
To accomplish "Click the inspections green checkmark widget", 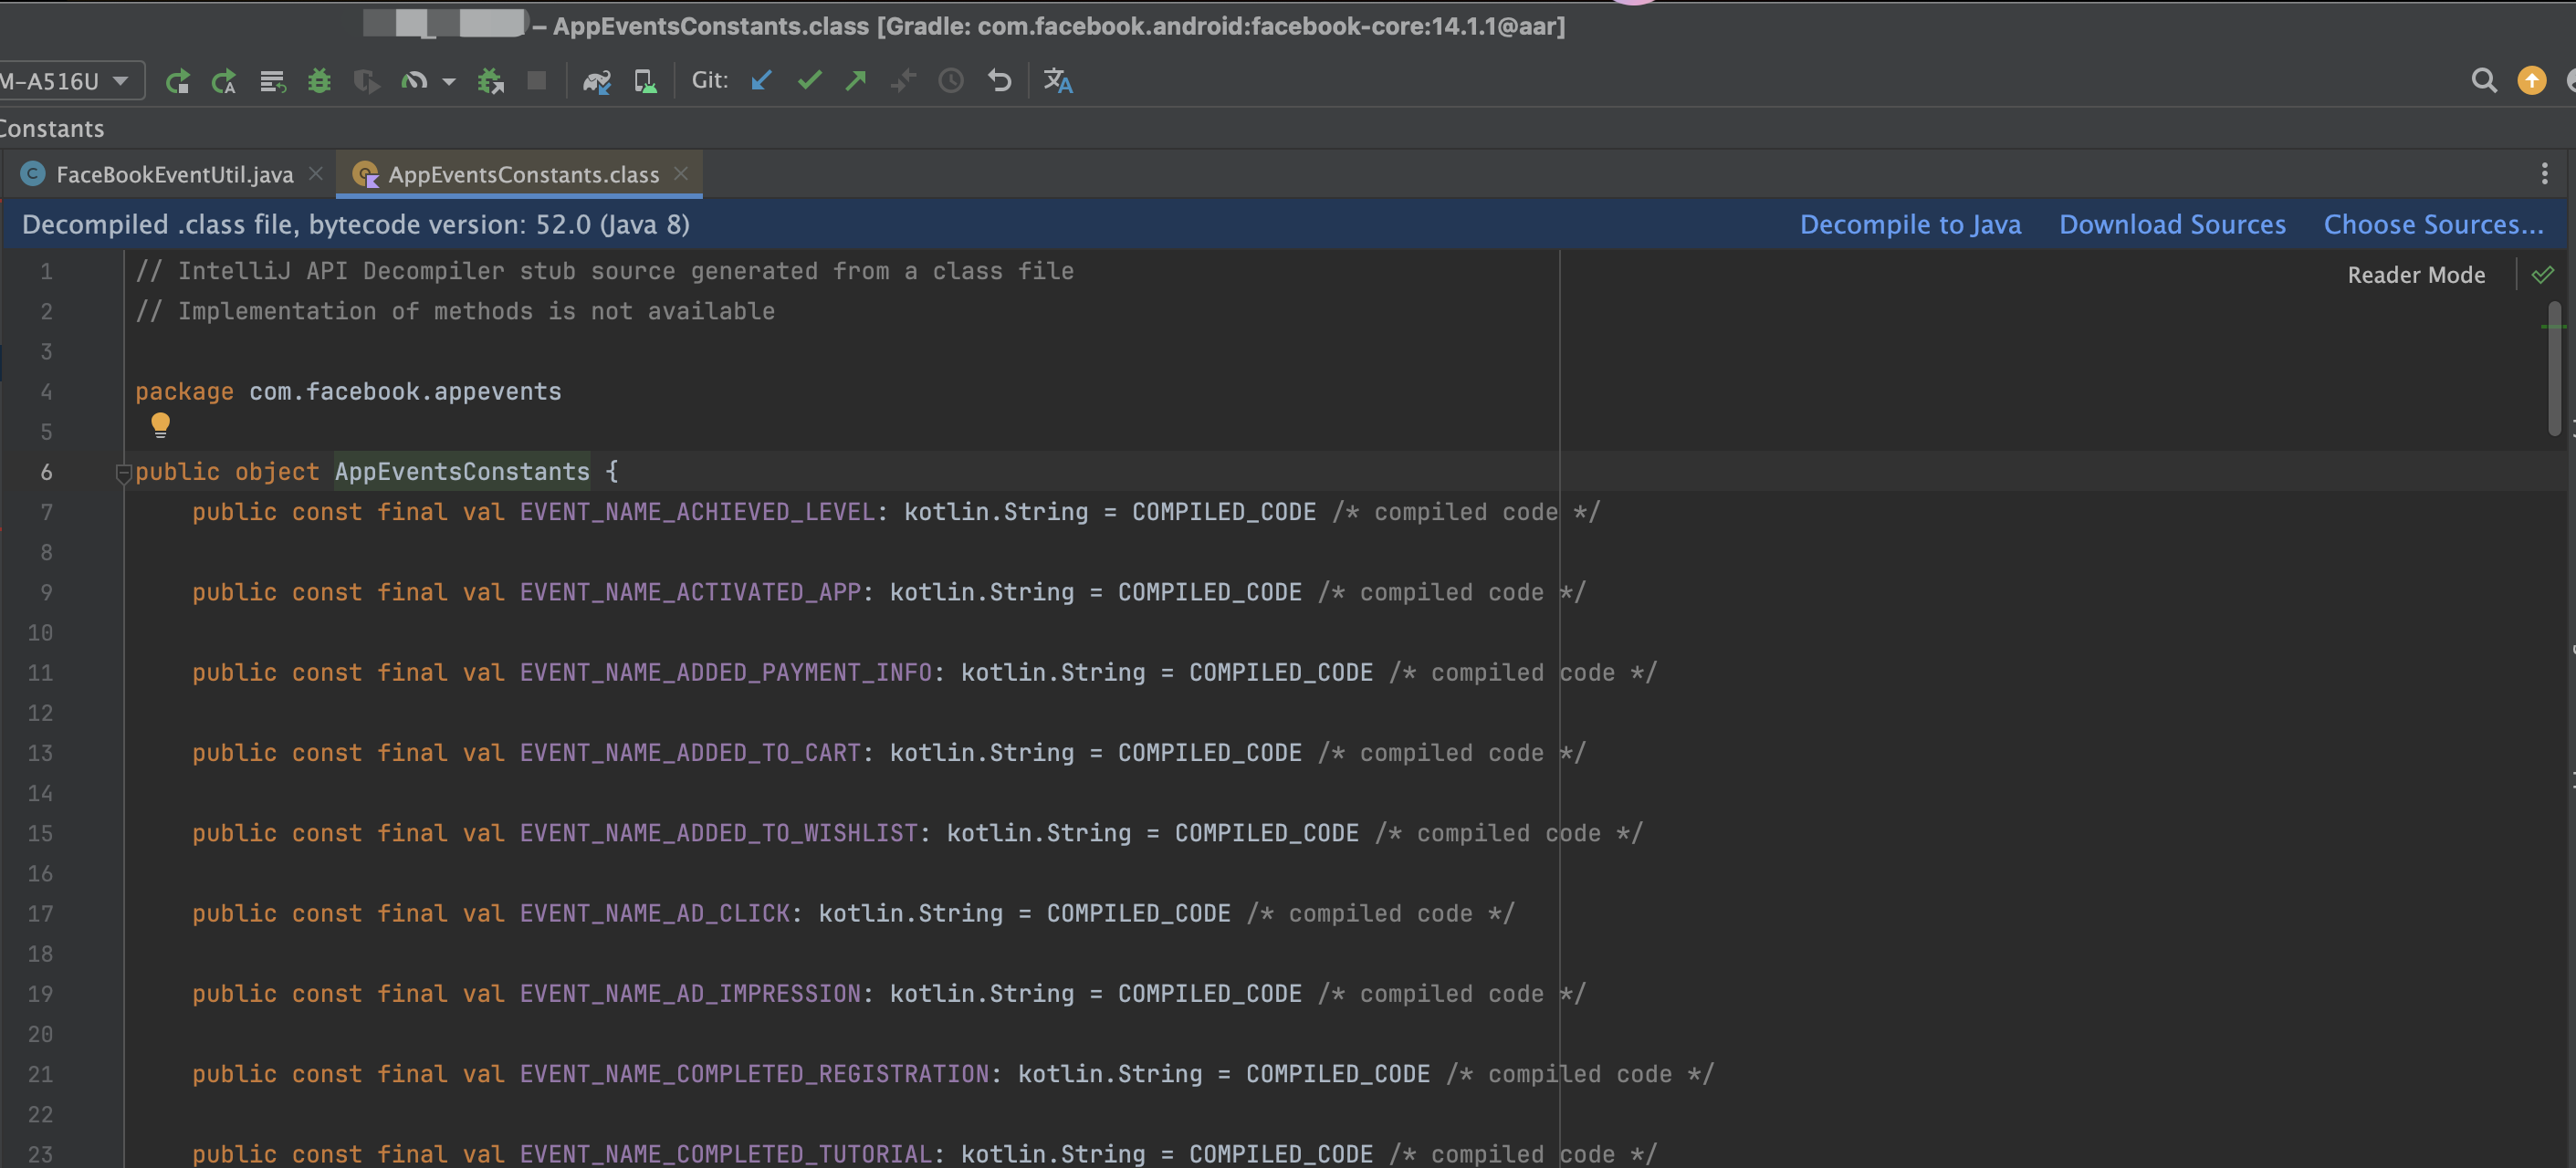I will point(2542,275).
